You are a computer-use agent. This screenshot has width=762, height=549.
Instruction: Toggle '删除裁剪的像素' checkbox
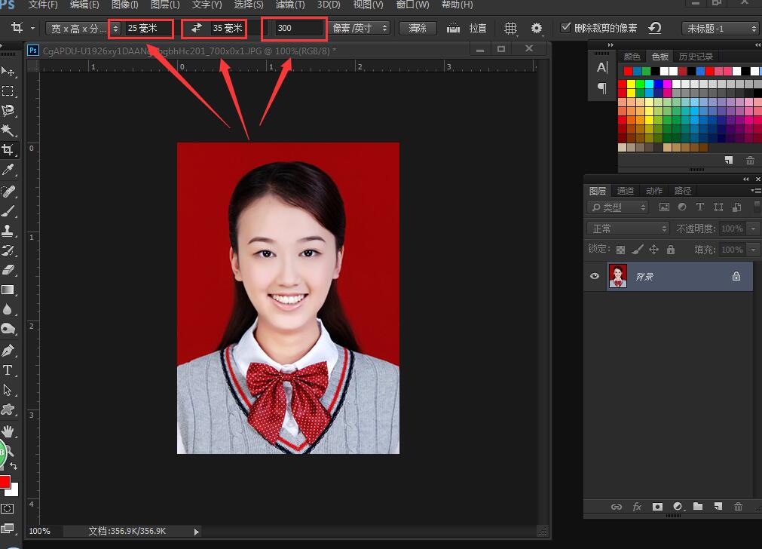566,28
